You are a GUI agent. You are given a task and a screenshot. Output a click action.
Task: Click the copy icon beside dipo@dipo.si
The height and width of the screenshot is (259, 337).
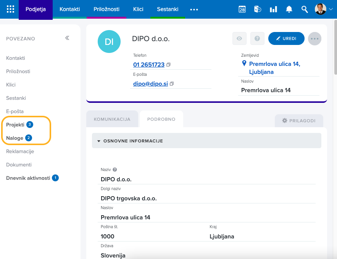(172, 84)
